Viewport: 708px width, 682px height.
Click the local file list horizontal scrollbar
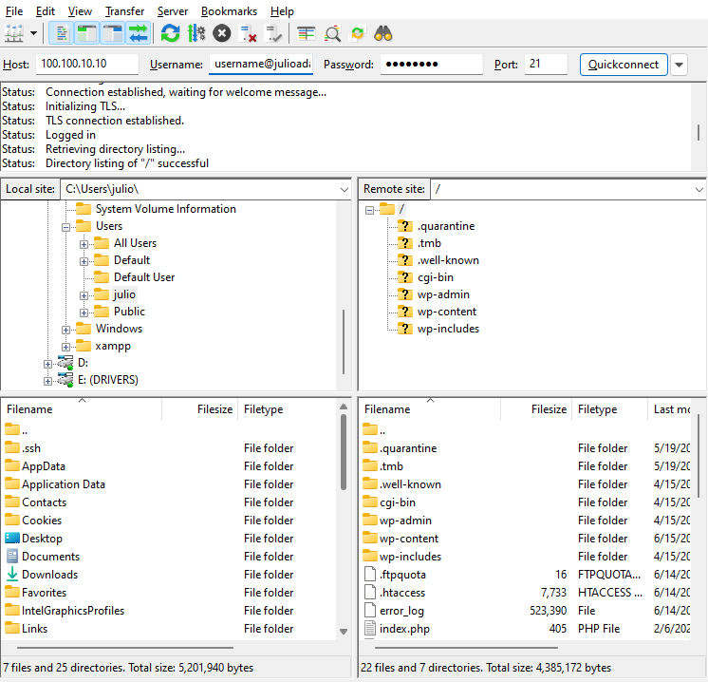pyautogui.click(x=125, y=648)
